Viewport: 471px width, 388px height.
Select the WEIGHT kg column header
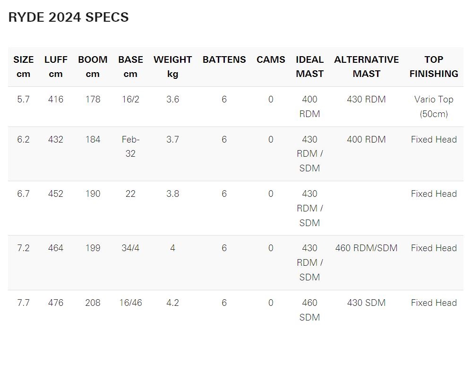point(173,67)
